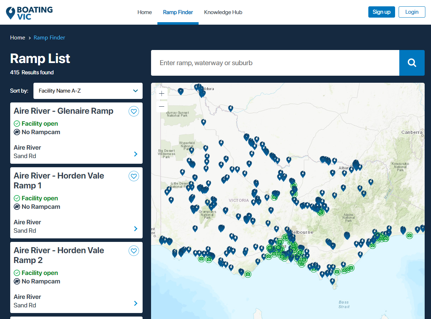Click the search magnifier icon

coord(412,62)
